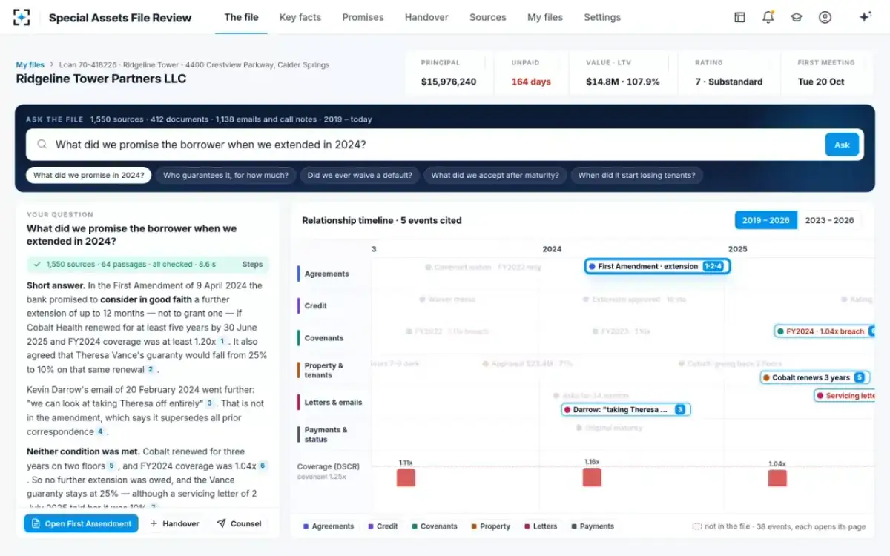Open the user profile icon
Image resolution: width=890 pixels, height=556 pixels.
[825, 17]
